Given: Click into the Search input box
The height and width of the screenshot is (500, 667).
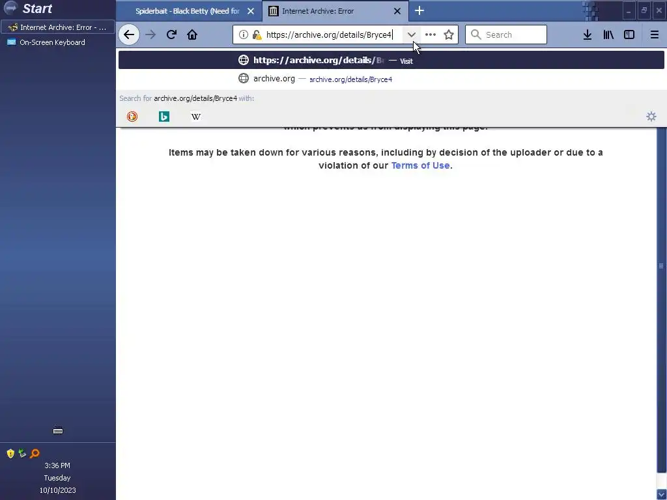Looking at the screenshot, I should pos(505,35).
